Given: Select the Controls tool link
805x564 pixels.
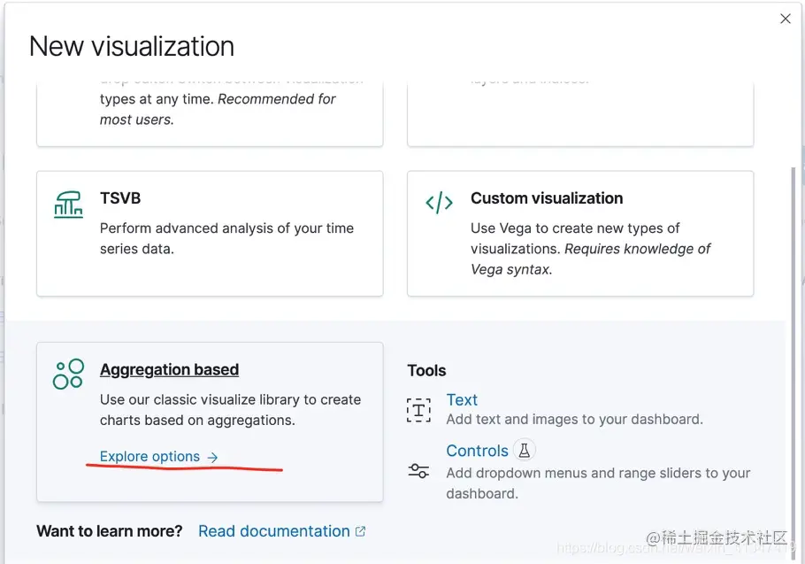Looking at the screenshot, I should [477, 451].
